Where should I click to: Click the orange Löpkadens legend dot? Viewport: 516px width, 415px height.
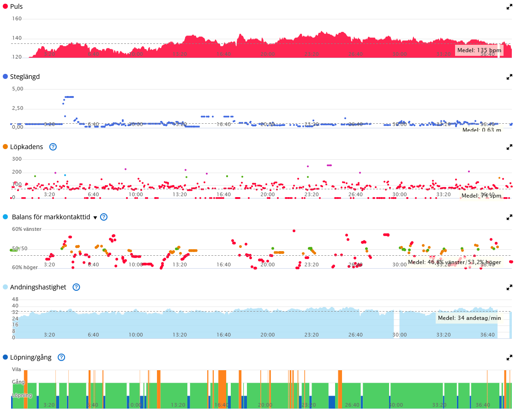[x=5, y=146]
